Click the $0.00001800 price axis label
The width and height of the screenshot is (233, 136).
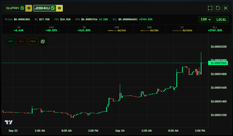[x=219, y=74]
